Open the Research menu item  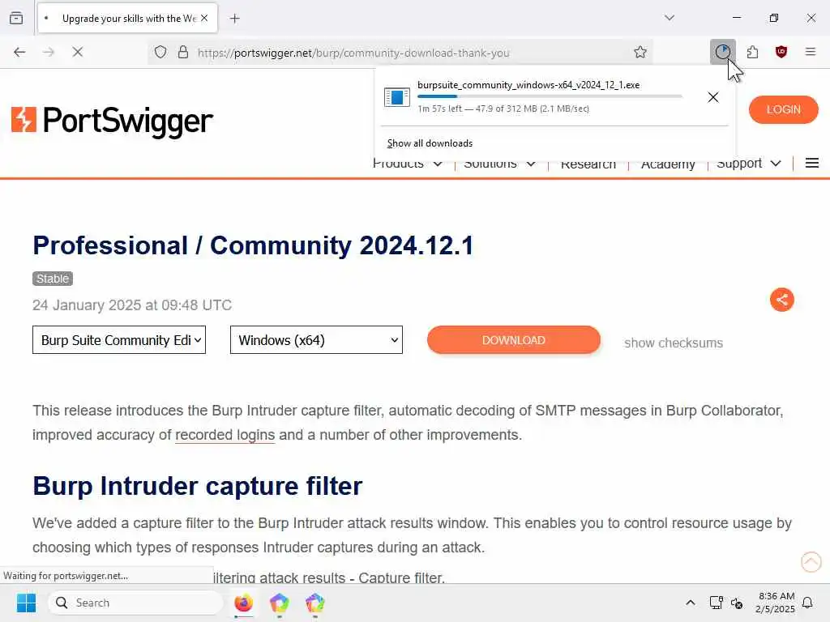pos(588,164)
